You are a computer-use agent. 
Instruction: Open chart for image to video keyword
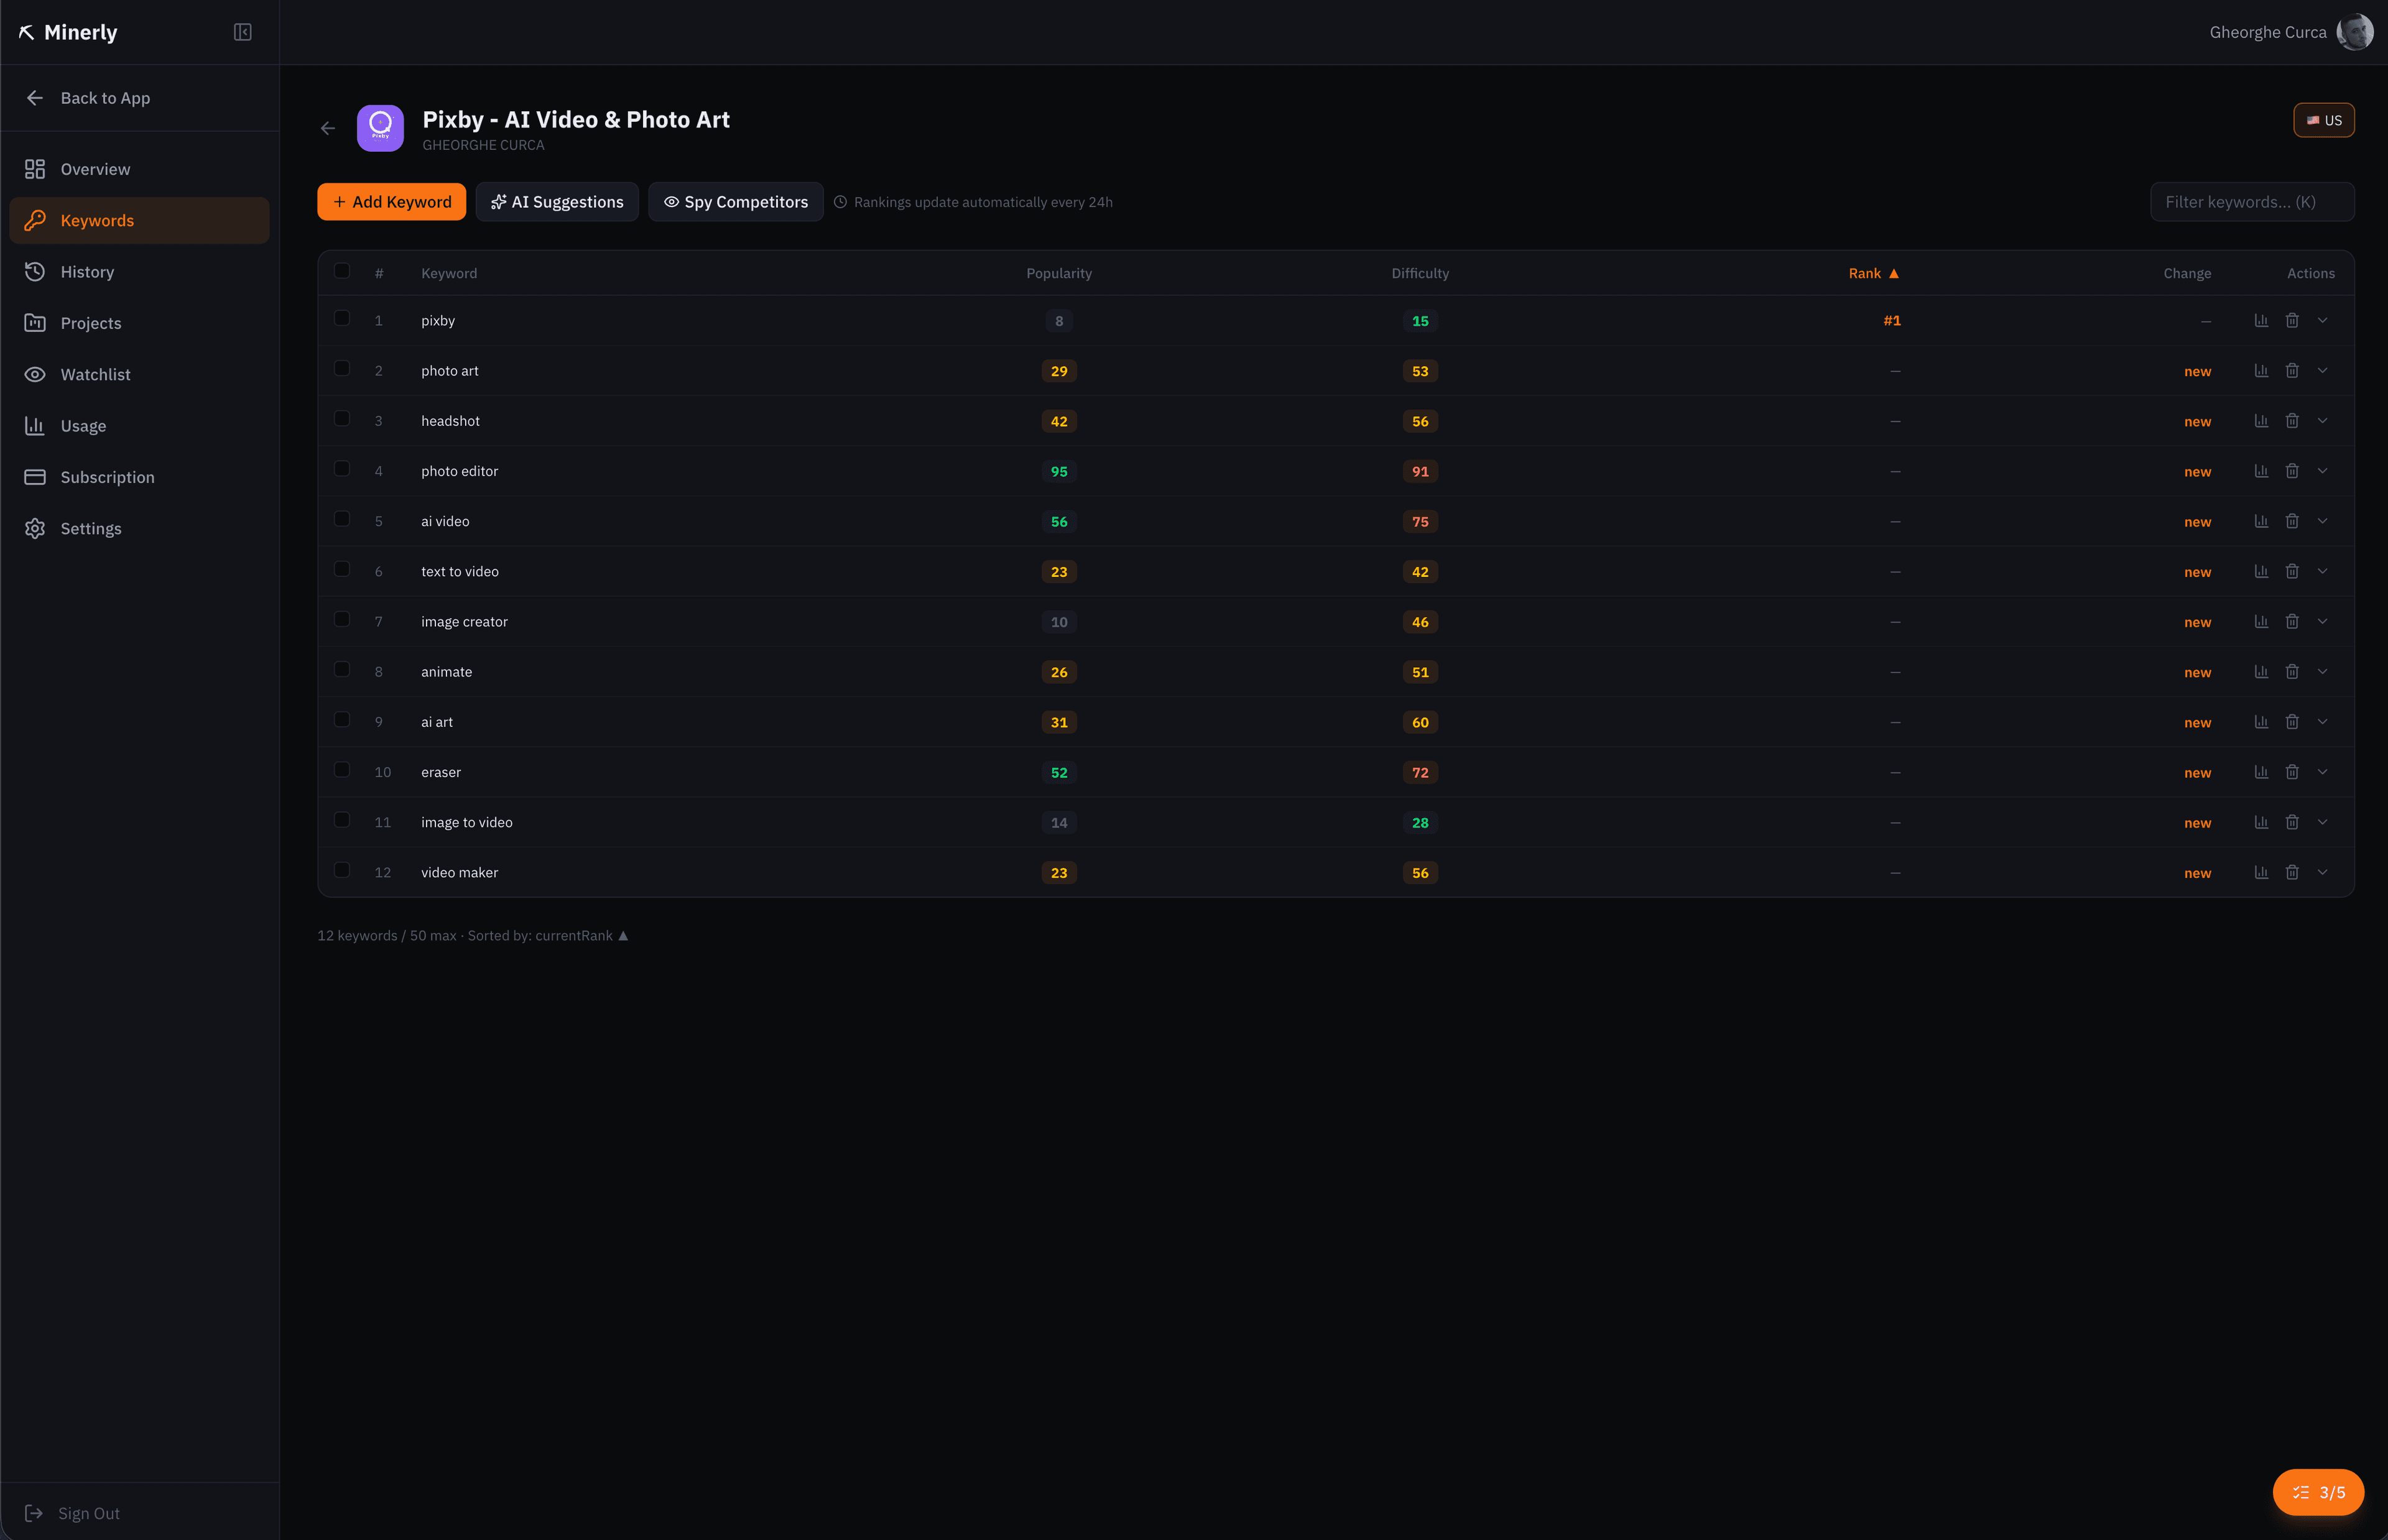[2261, 822]
